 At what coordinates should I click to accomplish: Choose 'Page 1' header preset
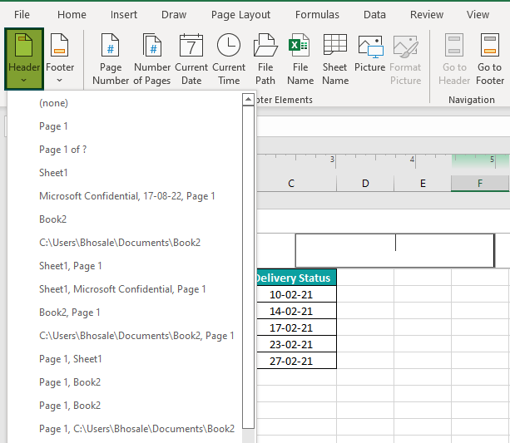tap(125, 126)
